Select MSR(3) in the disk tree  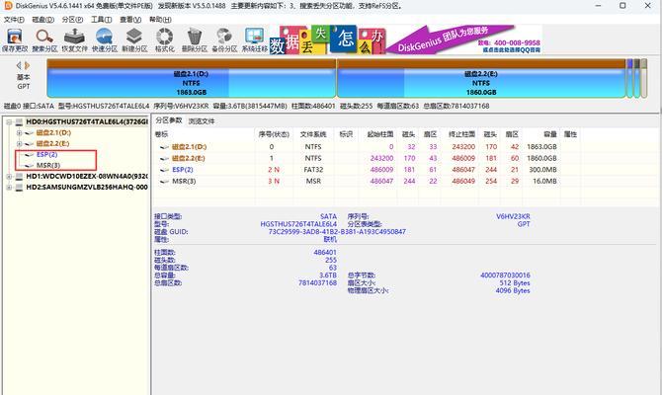(48, 166)
